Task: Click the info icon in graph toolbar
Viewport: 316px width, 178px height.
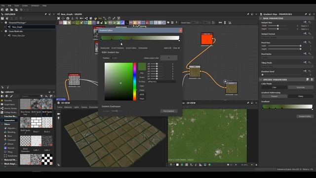Action: coord(73,18)
